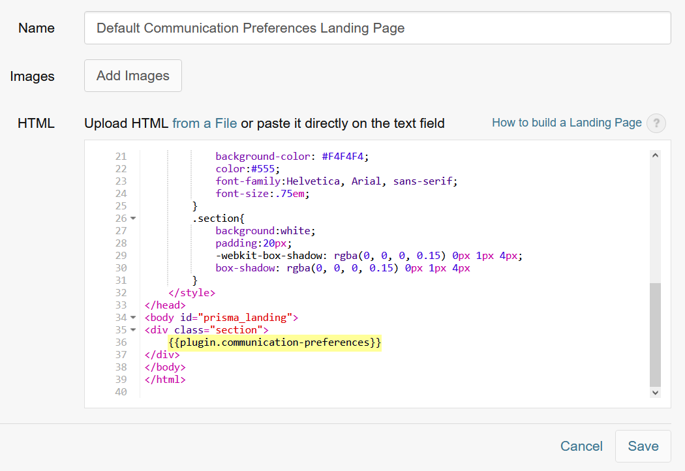Click the 'background-color: #F4F4F4;' line
685x471 pixels.
tap(292, 156)
